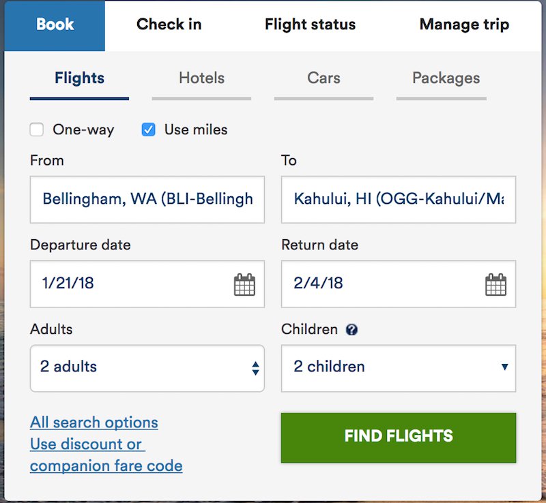The width and height of the screenshot is (546, 503).
Task: Click Use discount or companion fare code
Action: [106, 455]
